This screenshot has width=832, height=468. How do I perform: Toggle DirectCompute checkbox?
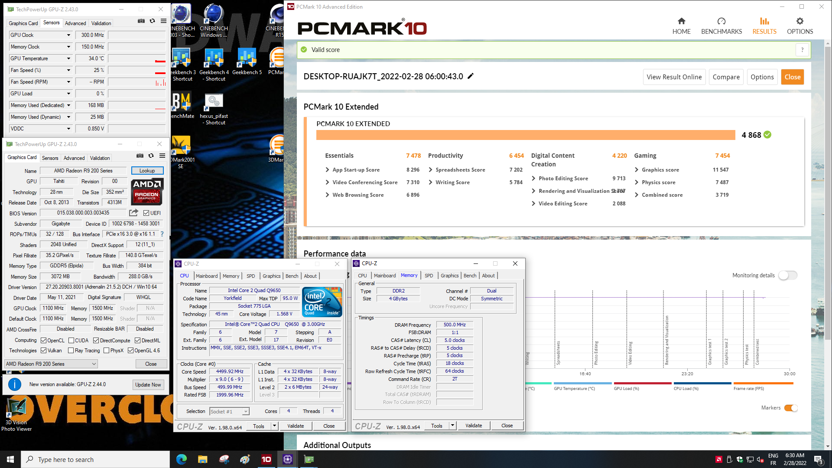click(x=96, y=340)
